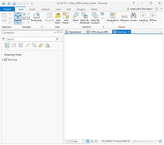164x145 pixels.
Task: Click the Add Data folder icon
Action: coord(58,16)
